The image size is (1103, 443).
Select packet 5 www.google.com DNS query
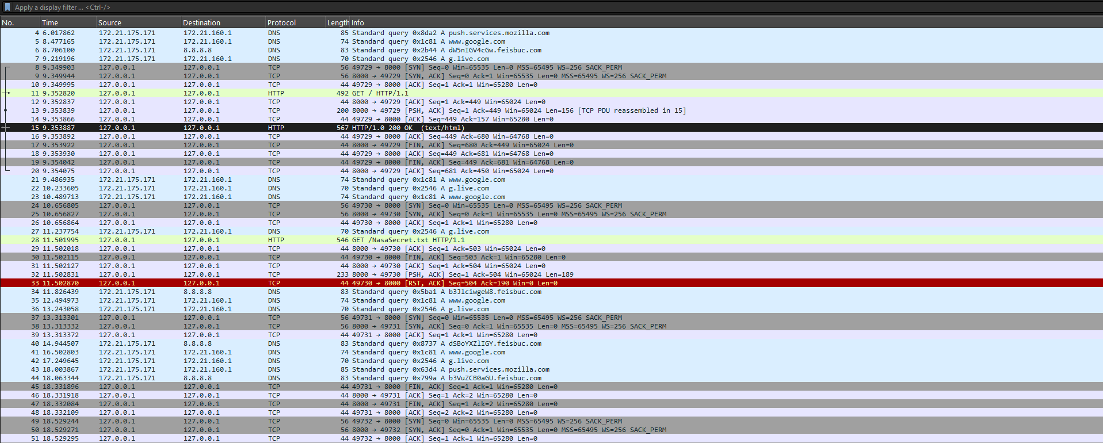551,41
